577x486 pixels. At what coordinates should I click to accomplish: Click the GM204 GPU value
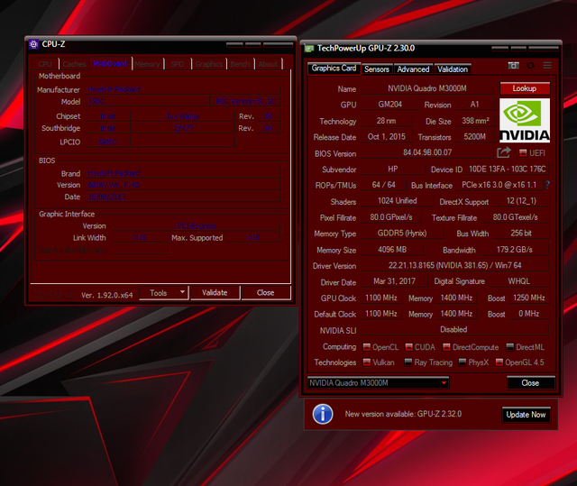pyautogui.click(x=390, y=105)
